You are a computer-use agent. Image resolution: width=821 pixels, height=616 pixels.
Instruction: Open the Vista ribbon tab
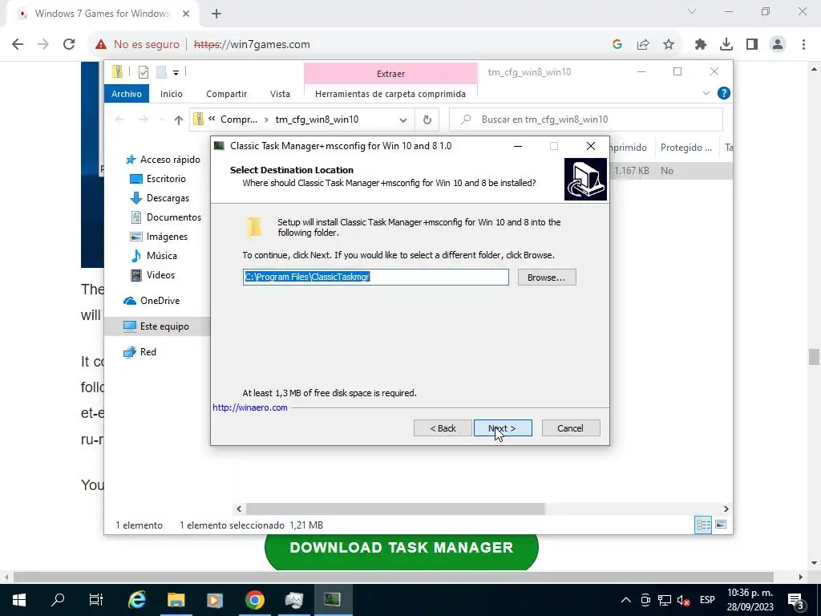[x=280, y=94]
